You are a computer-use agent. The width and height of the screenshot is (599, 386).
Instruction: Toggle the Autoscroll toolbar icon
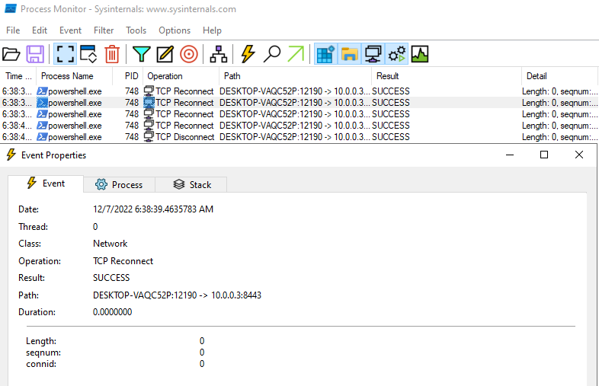pos(88,54)
